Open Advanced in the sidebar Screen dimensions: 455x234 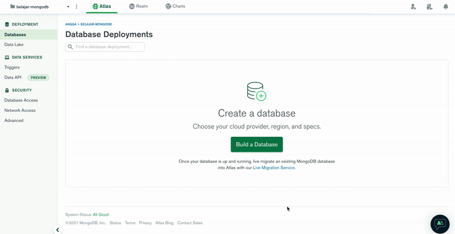tap(14, 120)
